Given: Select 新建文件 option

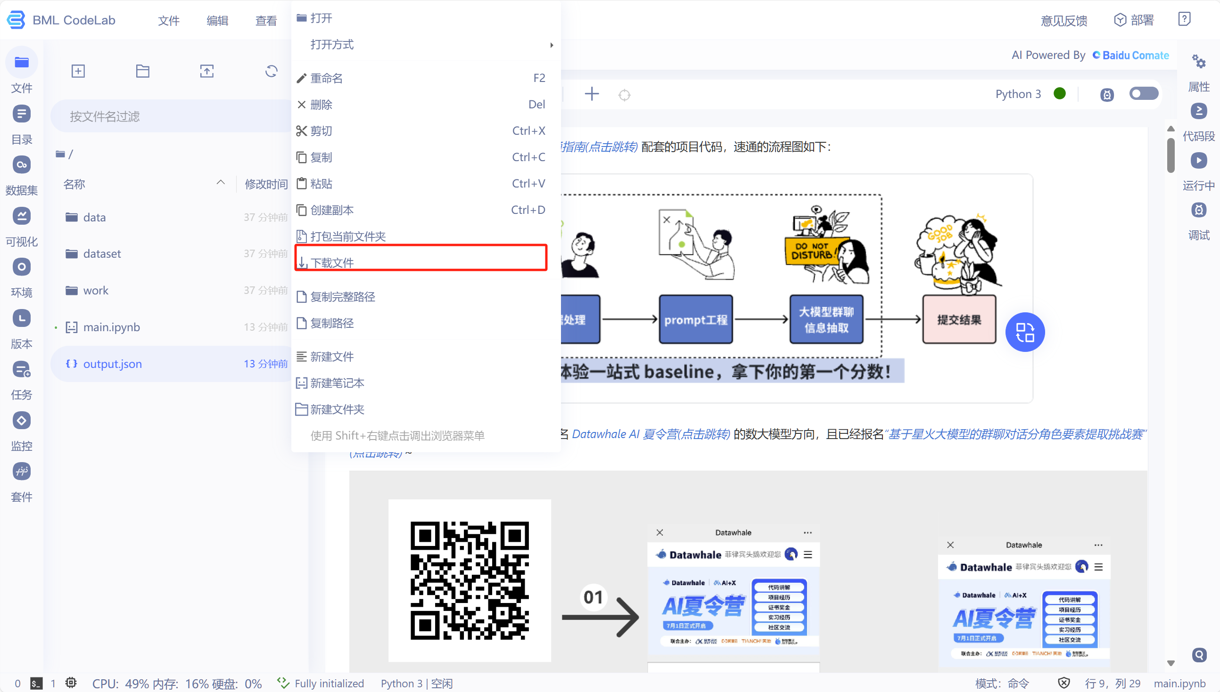Looking at the screenshot, I should [x=333, y=355].
